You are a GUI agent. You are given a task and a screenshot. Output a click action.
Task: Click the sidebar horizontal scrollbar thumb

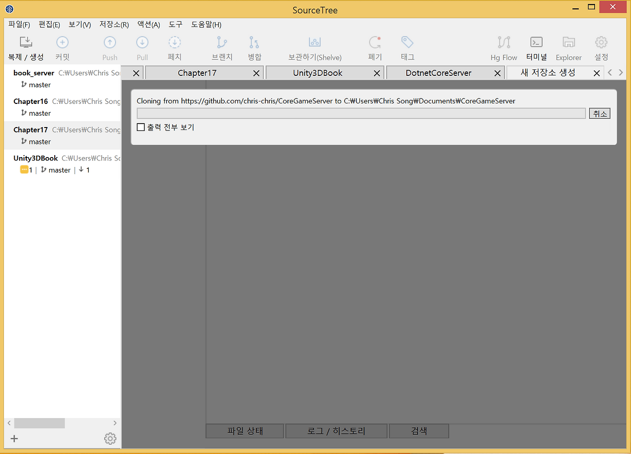tap(39, 423)
